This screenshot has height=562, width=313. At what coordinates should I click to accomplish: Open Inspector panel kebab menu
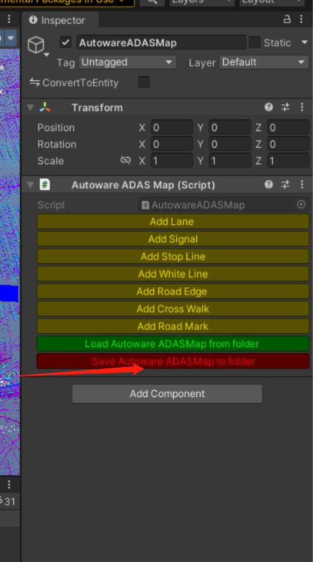(302, 19)
